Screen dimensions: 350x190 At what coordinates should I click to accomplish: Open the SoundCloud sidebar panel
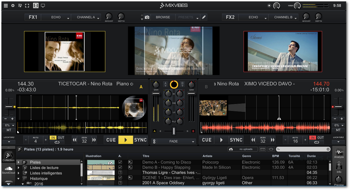8,170
